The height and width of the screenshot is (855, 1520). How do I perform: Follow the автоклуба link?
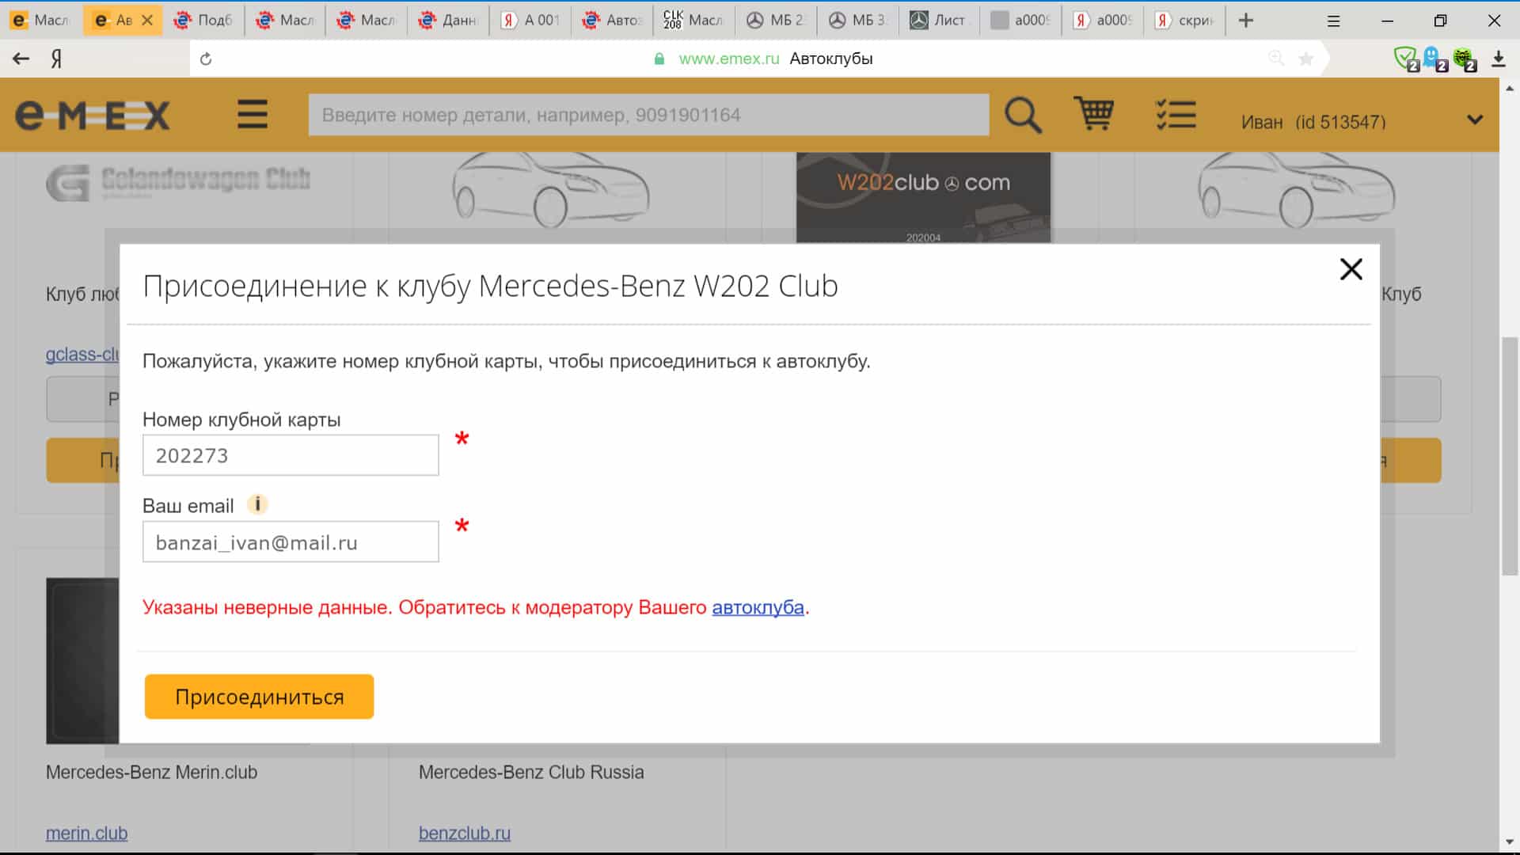pyautogui.click(x=758, y=607)
